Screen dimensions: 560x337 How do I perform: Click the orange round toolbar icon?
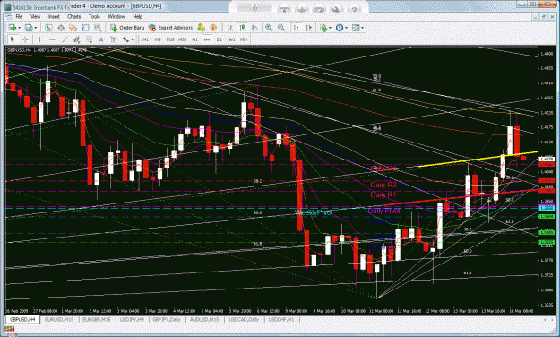tap(213, 28)
